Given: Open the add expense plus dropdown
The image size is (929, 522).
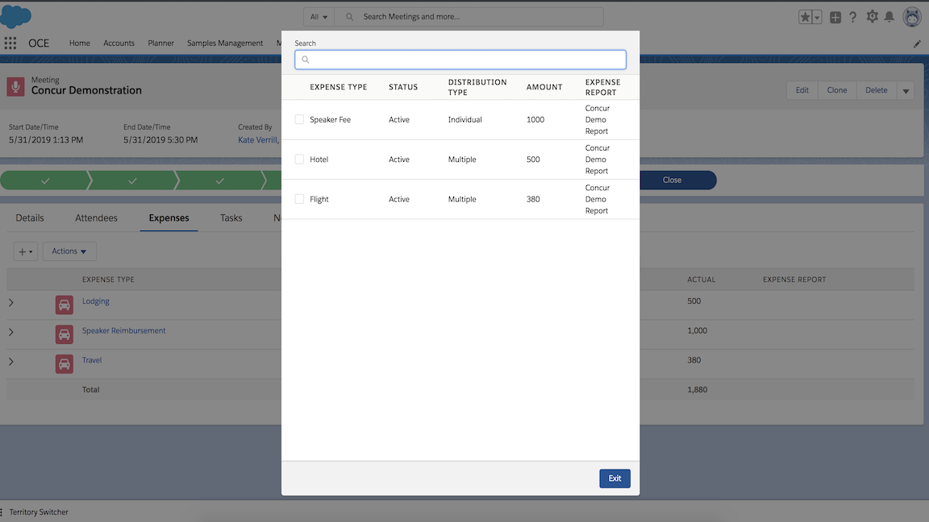Looking at the screenshot, I should [x=26, y=251].
